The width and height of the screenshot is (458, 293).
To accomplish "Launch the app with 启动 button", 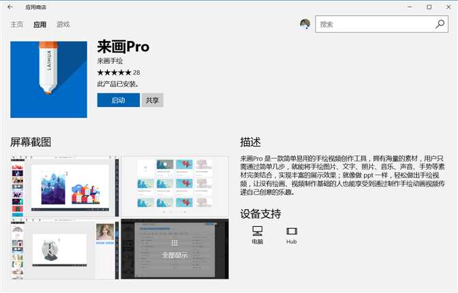I will pos(119,100).
